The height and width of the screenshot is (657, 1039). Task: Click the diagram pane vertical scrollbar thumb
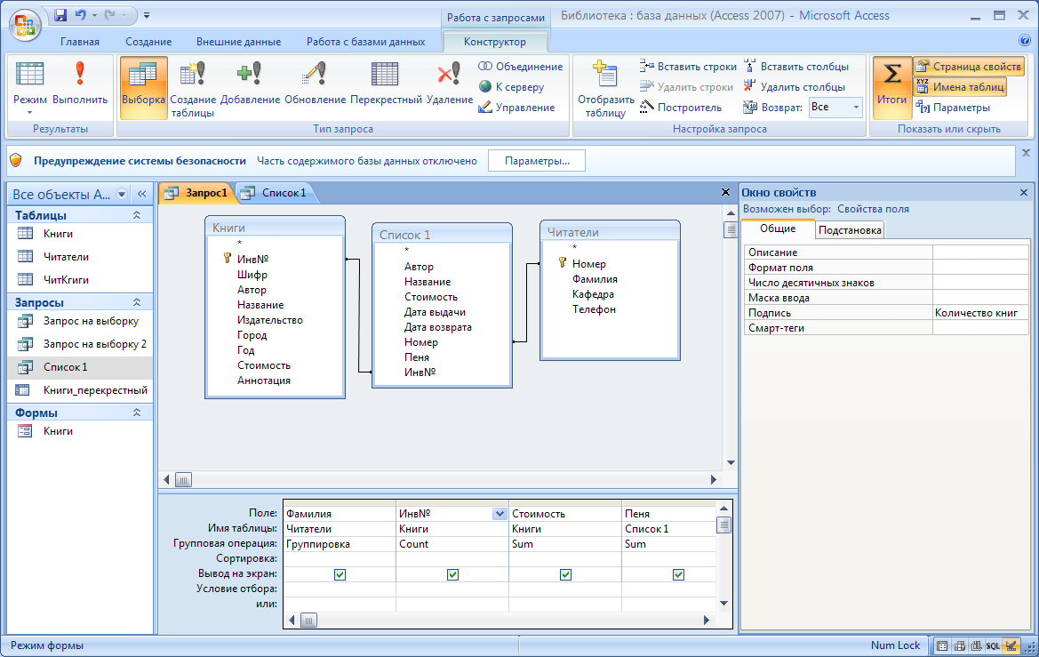coord(731,229)
